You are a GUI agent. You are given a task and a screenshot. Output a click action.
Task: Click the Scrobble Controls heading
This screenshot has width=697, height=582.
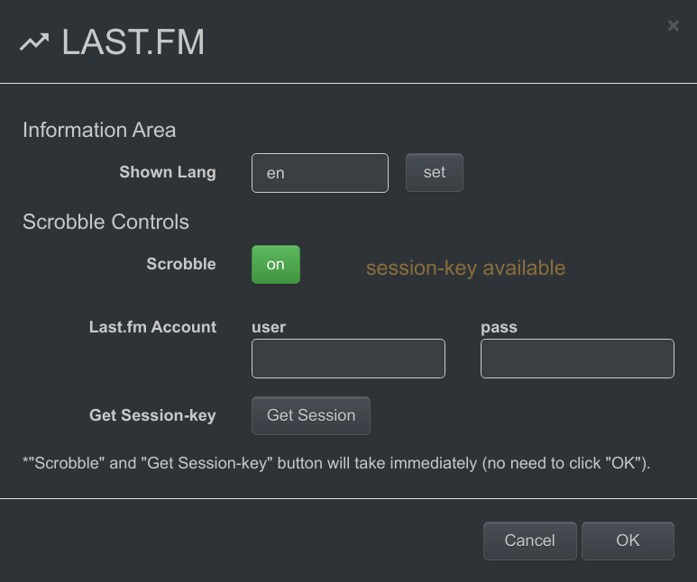tap(105, 222)
